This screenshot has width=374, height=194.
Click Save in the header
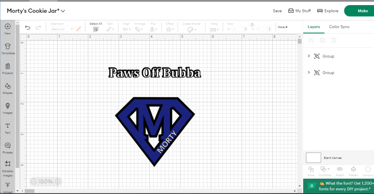tap(277, 11)
